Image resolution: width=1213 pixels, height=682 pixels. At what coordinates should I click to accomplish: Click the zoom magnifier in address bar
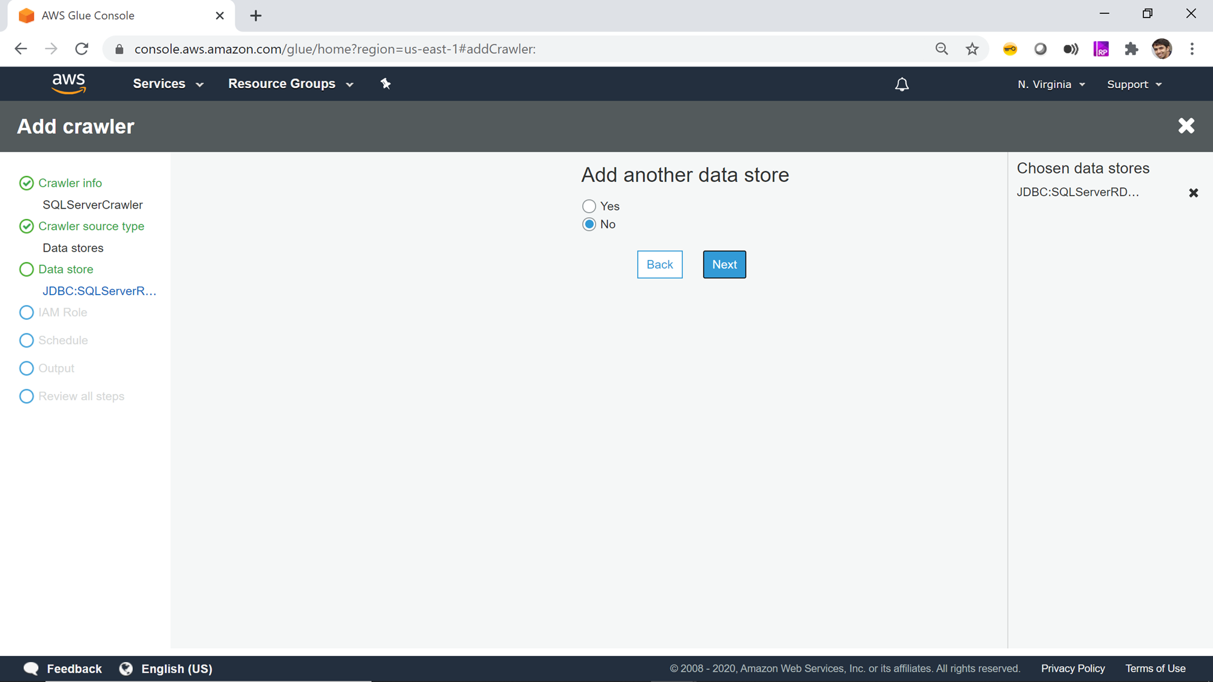click(941, 49)
